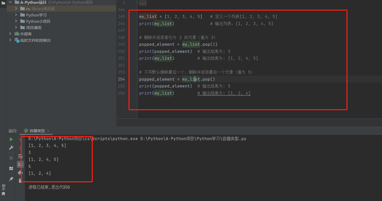Open the Project tool window folder icon

click(x=3, y=3)
